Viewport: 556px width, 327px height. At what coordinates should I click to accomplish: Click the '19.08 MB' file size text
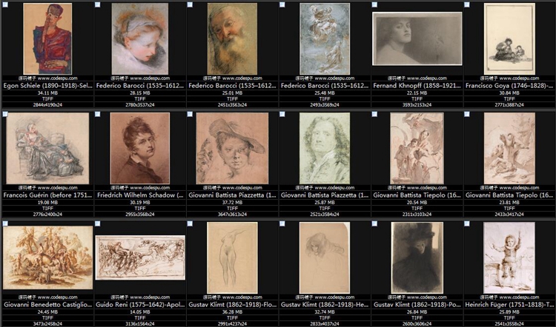47,203
